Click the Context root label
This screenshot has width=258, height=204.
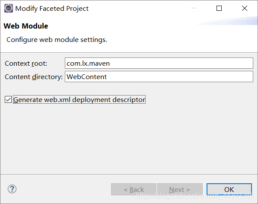pos(26,64)
